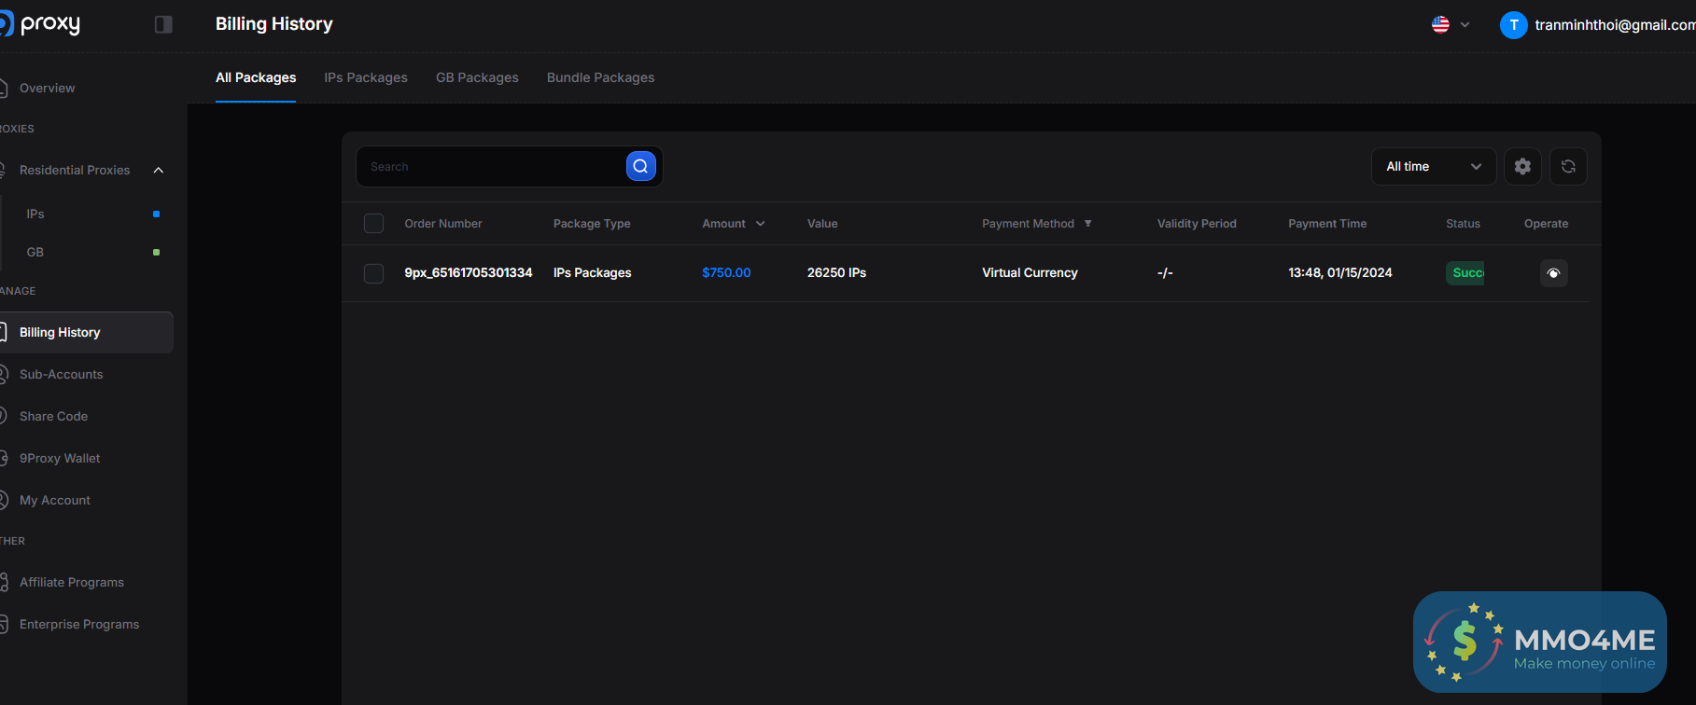The image size is (1696, 705).
Task: Open the Bundle Packages tab
Action: [600, 77]
